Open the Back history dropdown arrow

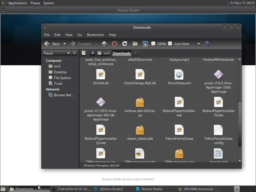pos(64,43)
